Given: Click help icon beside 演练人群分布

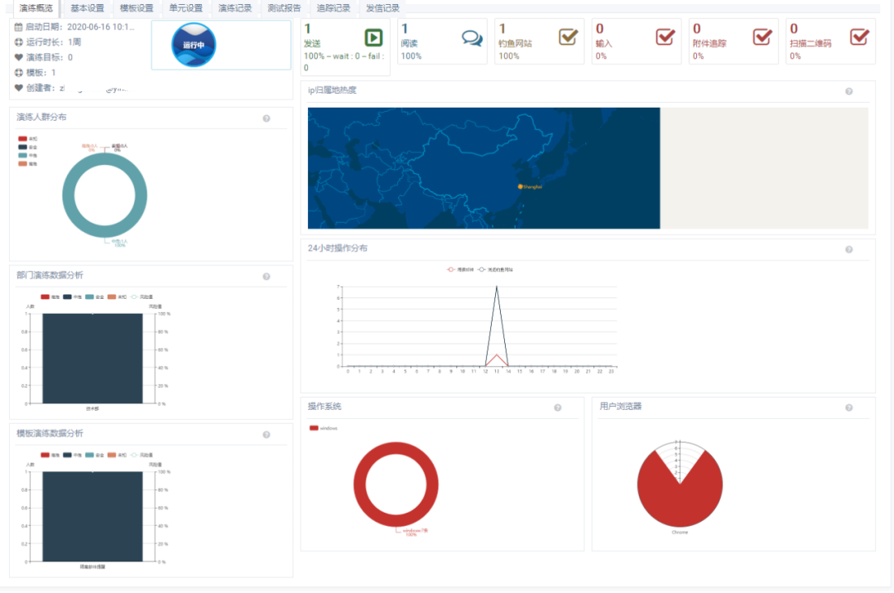Looking at the screenshot, I should click(x=267, y=118).
